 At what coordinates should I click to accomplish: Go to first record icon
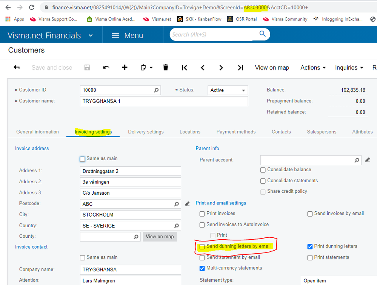tap(184, 67)
